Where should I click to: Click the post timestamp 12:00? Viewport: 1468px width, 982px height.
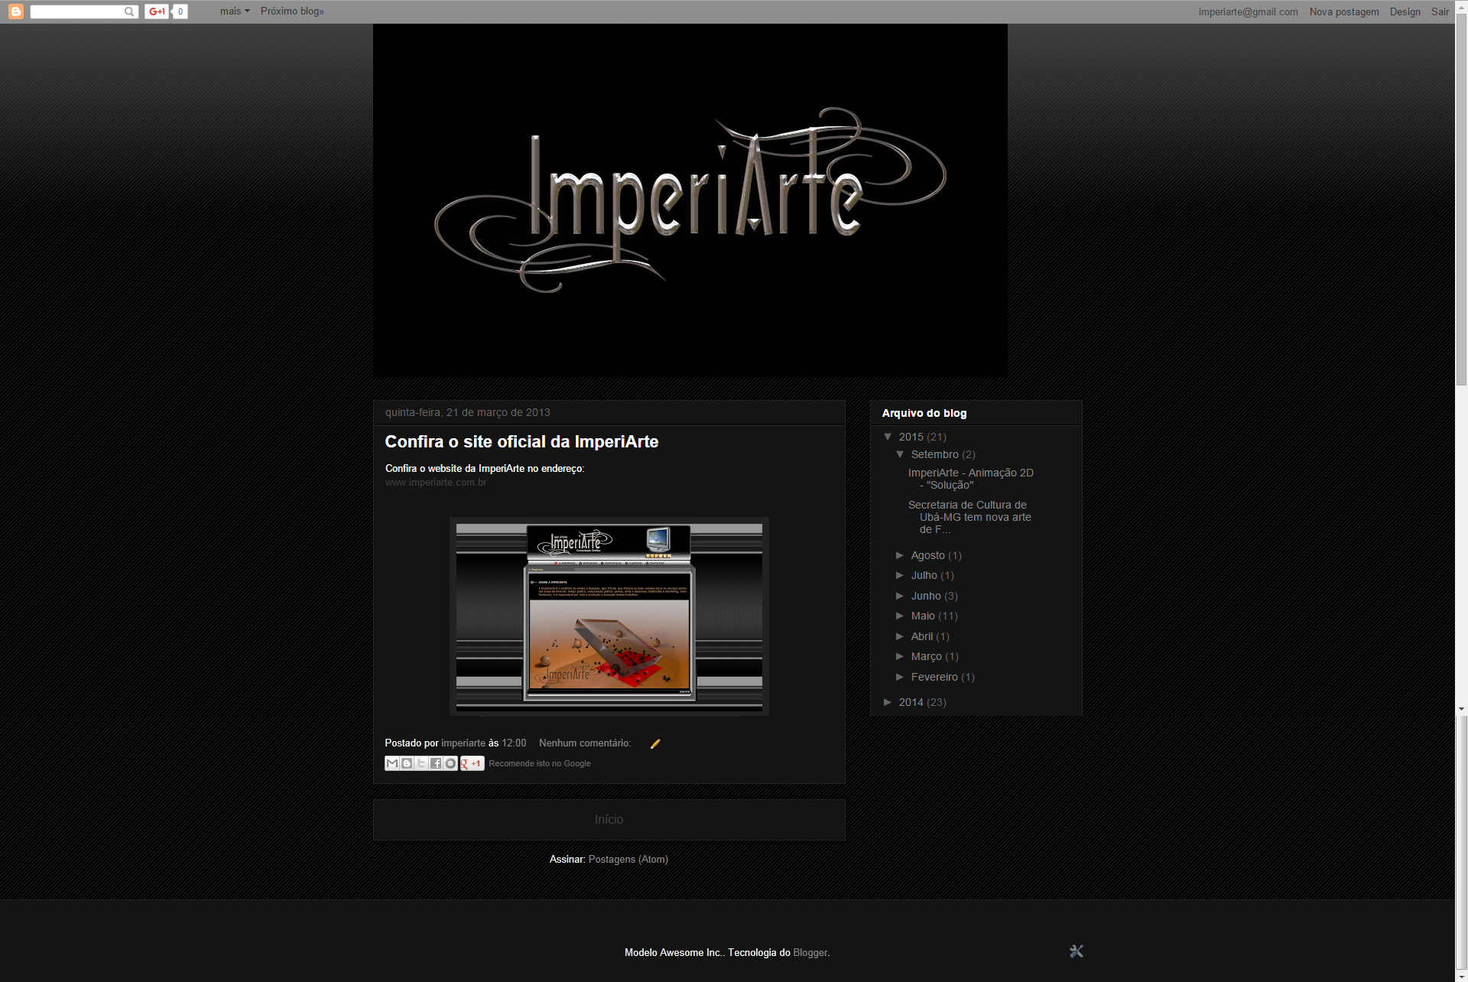[x=514, y=743]
